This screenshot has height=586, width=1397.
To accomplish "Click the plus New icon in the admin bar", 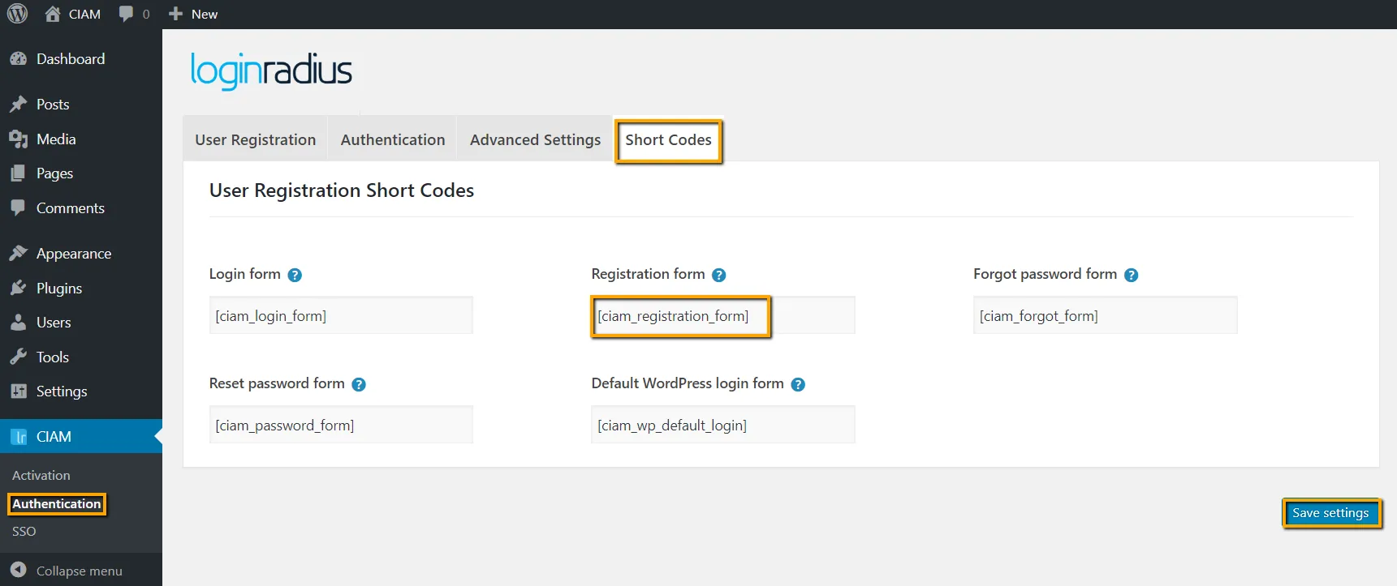I will point(175,14).
